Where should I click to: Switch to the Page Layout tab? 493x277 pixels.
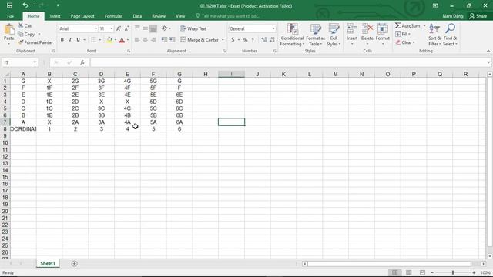pyautogui.click(x=82, y=16)
